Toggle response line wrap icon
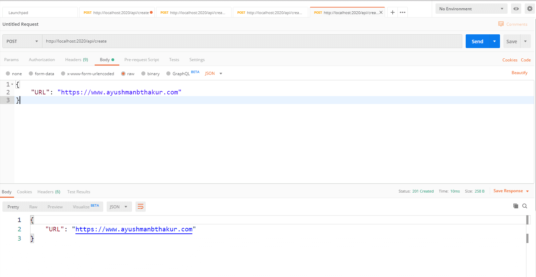This screenshot has width=536, height=277. pyautogui.click(x=140, y=207)
